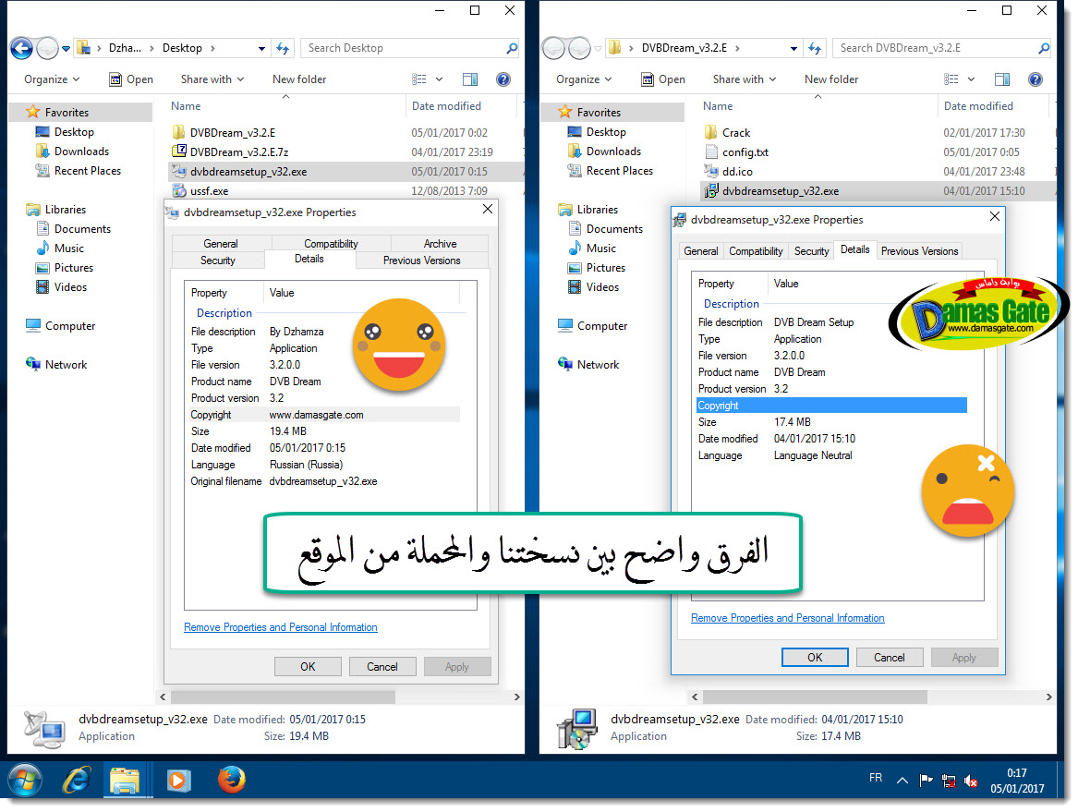Switch to Compatibility tab in left Properties dialog

pos(331,243)
